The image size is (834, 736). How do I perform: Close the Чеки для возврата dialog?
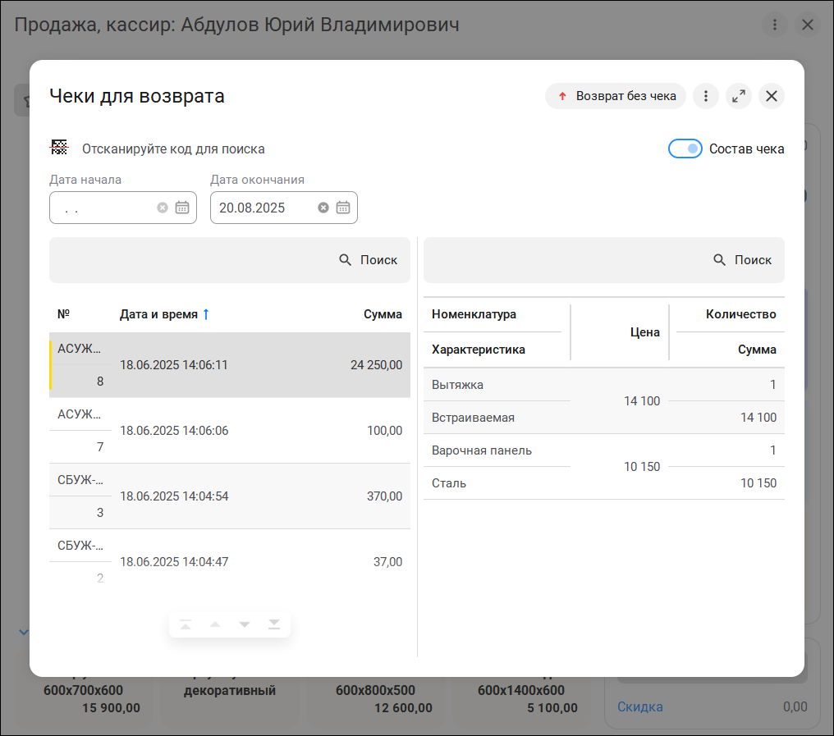click(x=772, y=96)
